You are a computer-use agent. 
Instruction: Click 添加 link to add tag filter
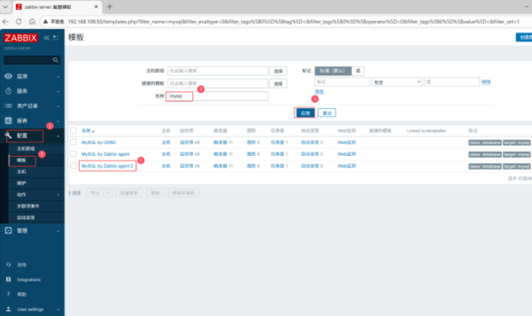[319, 92]
